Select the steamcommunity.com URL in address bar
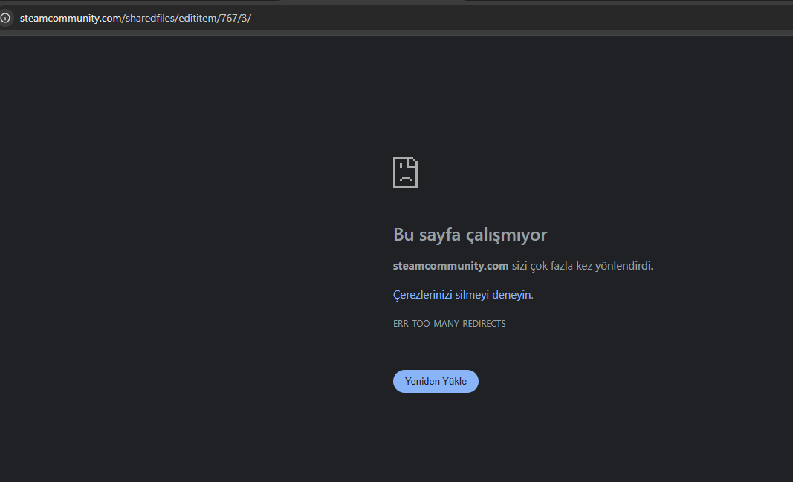The image size is (793, 482). click(x=135, y=18)
